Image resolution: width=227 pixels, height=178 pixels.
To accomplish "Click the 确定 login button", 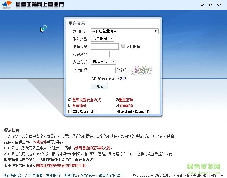I will pyautogui.click(x=99, y=86).
